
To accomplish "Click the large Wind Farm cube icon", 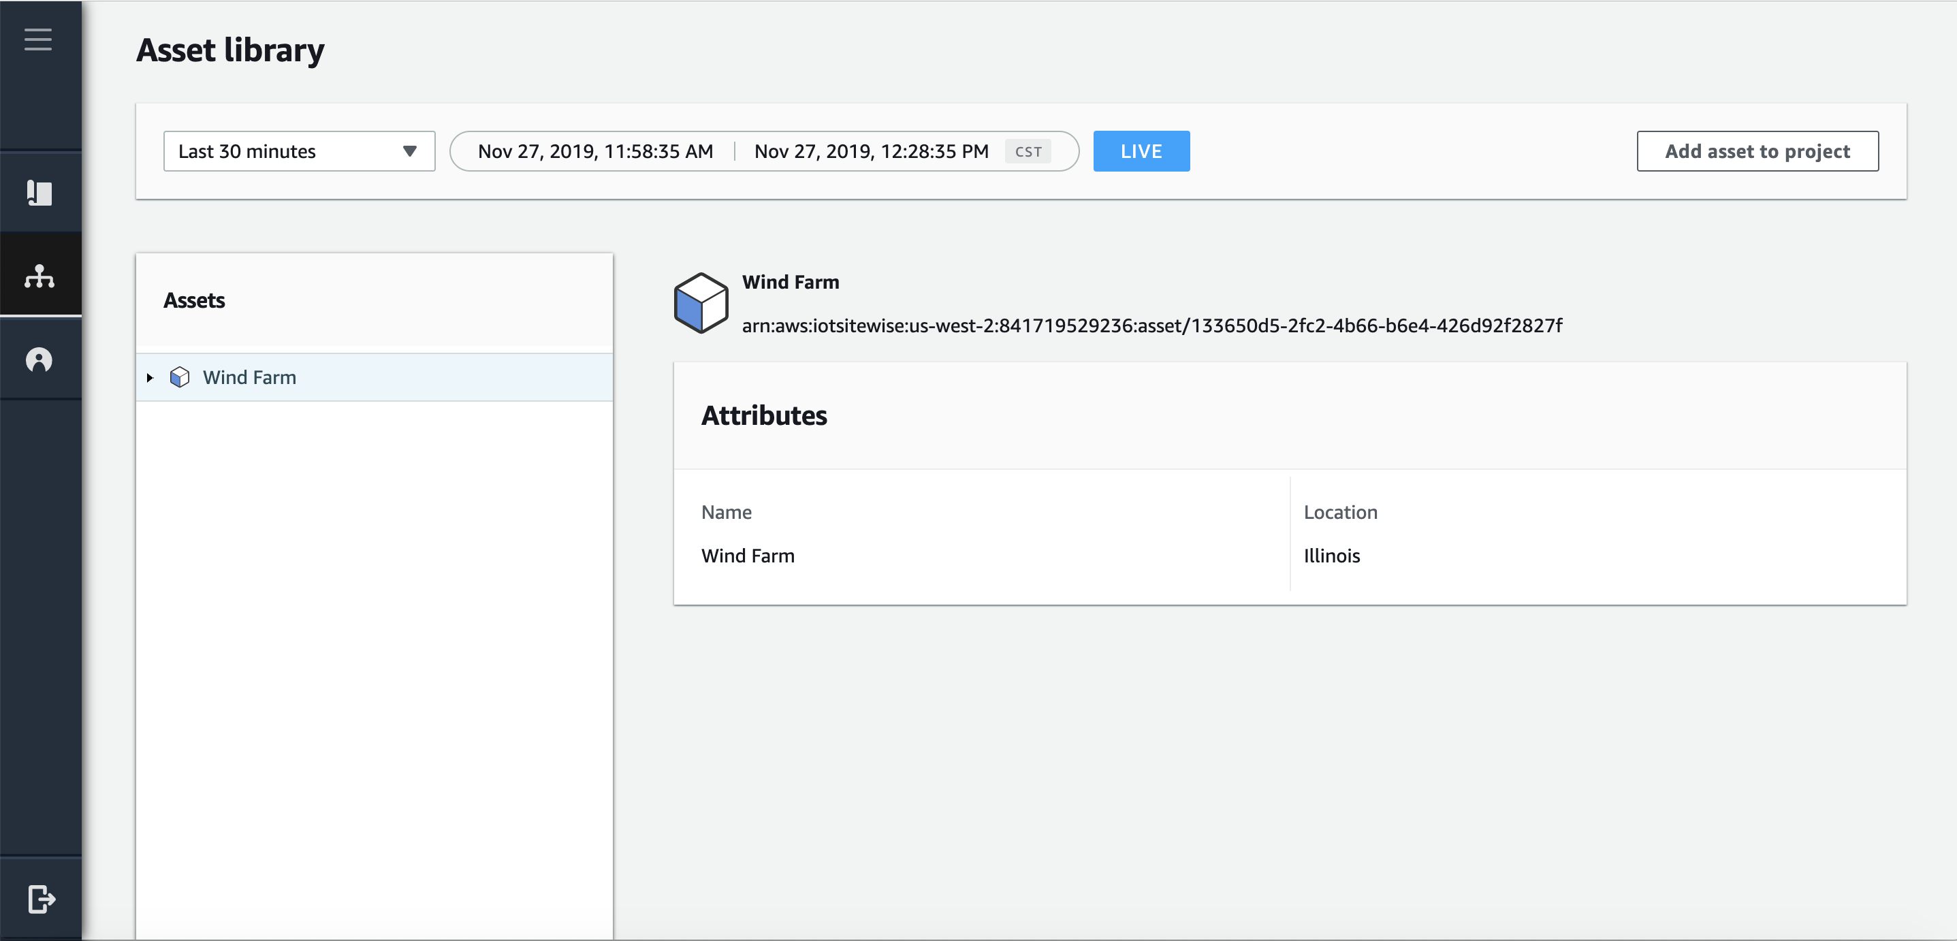I will tap(701, 303).
